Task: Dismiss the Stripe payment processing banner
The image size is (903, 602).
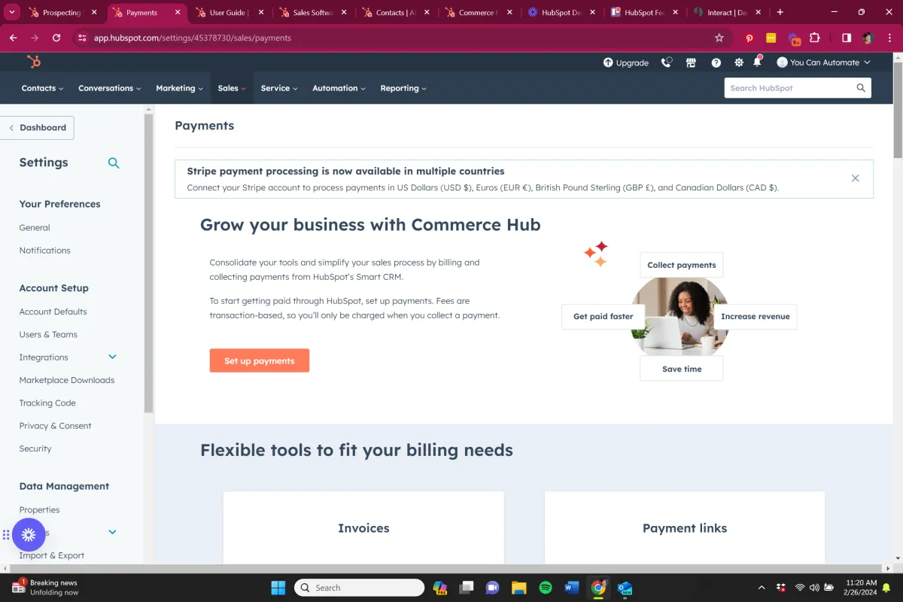Action: 855,178
